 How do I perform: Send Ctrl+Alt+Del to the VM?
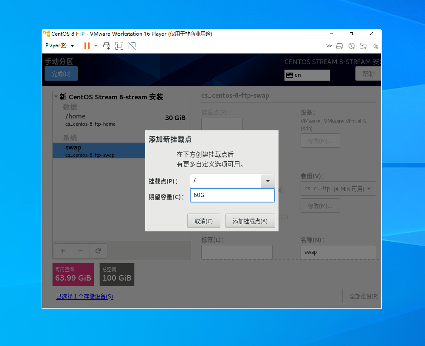pos(107,46)
